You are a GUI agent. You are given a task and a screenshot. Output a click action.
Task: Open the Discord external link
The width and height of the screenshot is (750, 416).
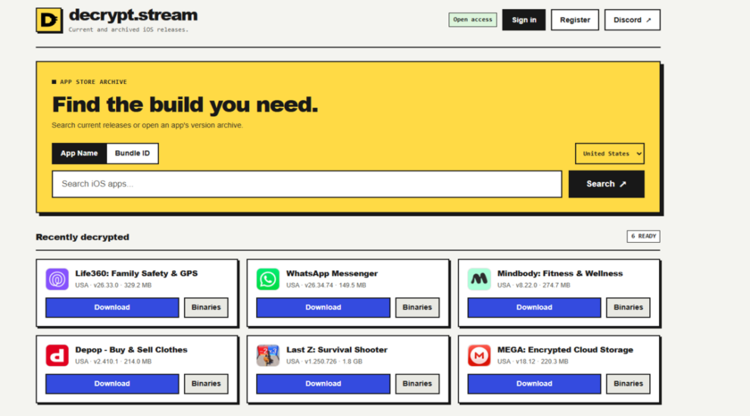(633, 20)
